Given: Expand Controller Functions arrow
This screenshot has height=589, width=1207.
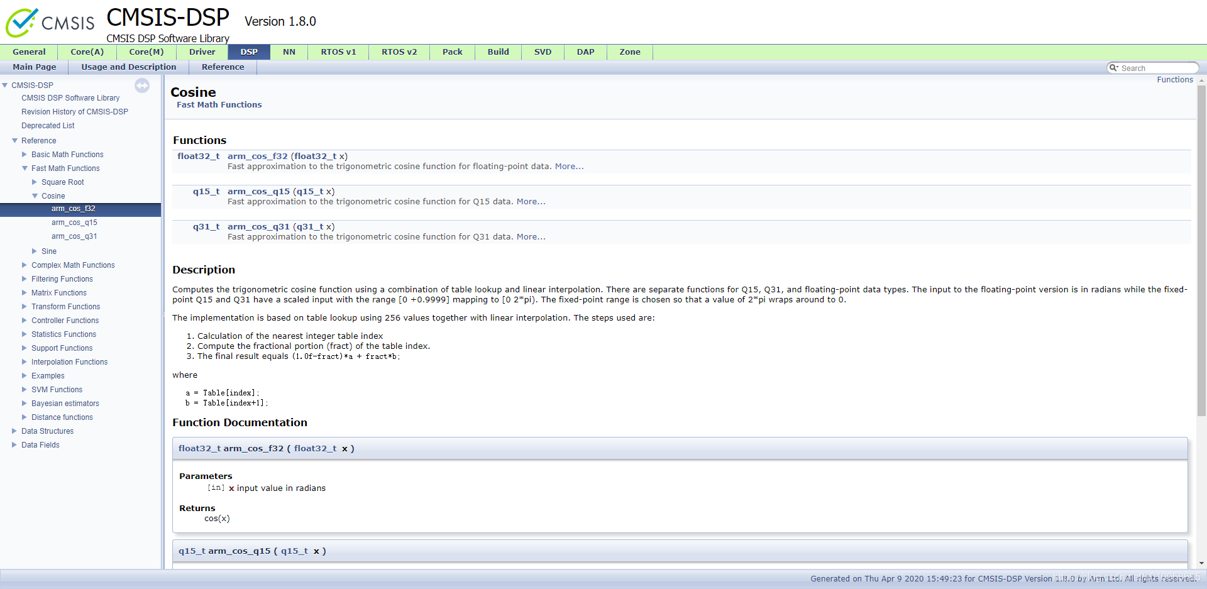Looking at the screenshot, I should [x=25, y=321].
